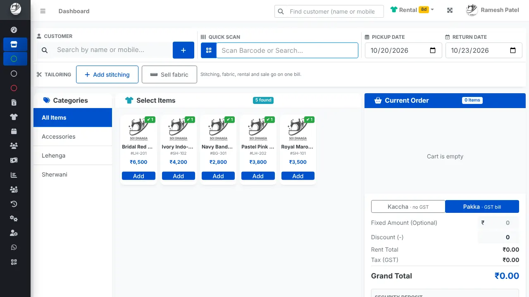Image resolution: width=529 pixels, height=297 pixels.
Task: Focus the Scan Barcode or Search field
Action: tap(287, 50)
